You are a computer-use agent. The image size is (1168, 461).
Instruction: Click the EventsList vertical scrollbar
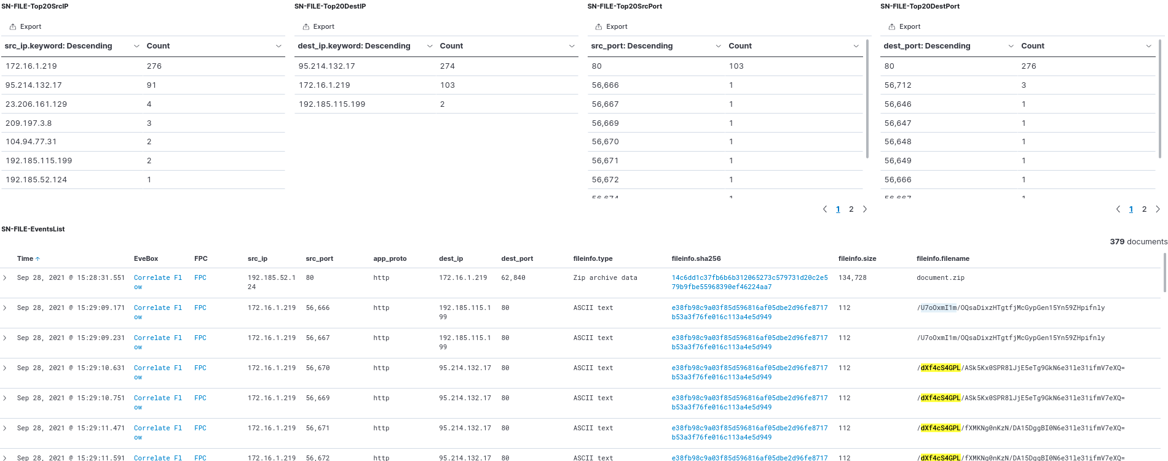pos(1165,273)
